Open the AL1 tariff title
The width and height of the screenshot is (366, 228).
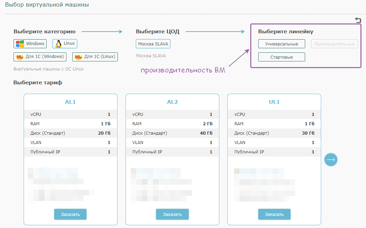(x=70, y=102)
